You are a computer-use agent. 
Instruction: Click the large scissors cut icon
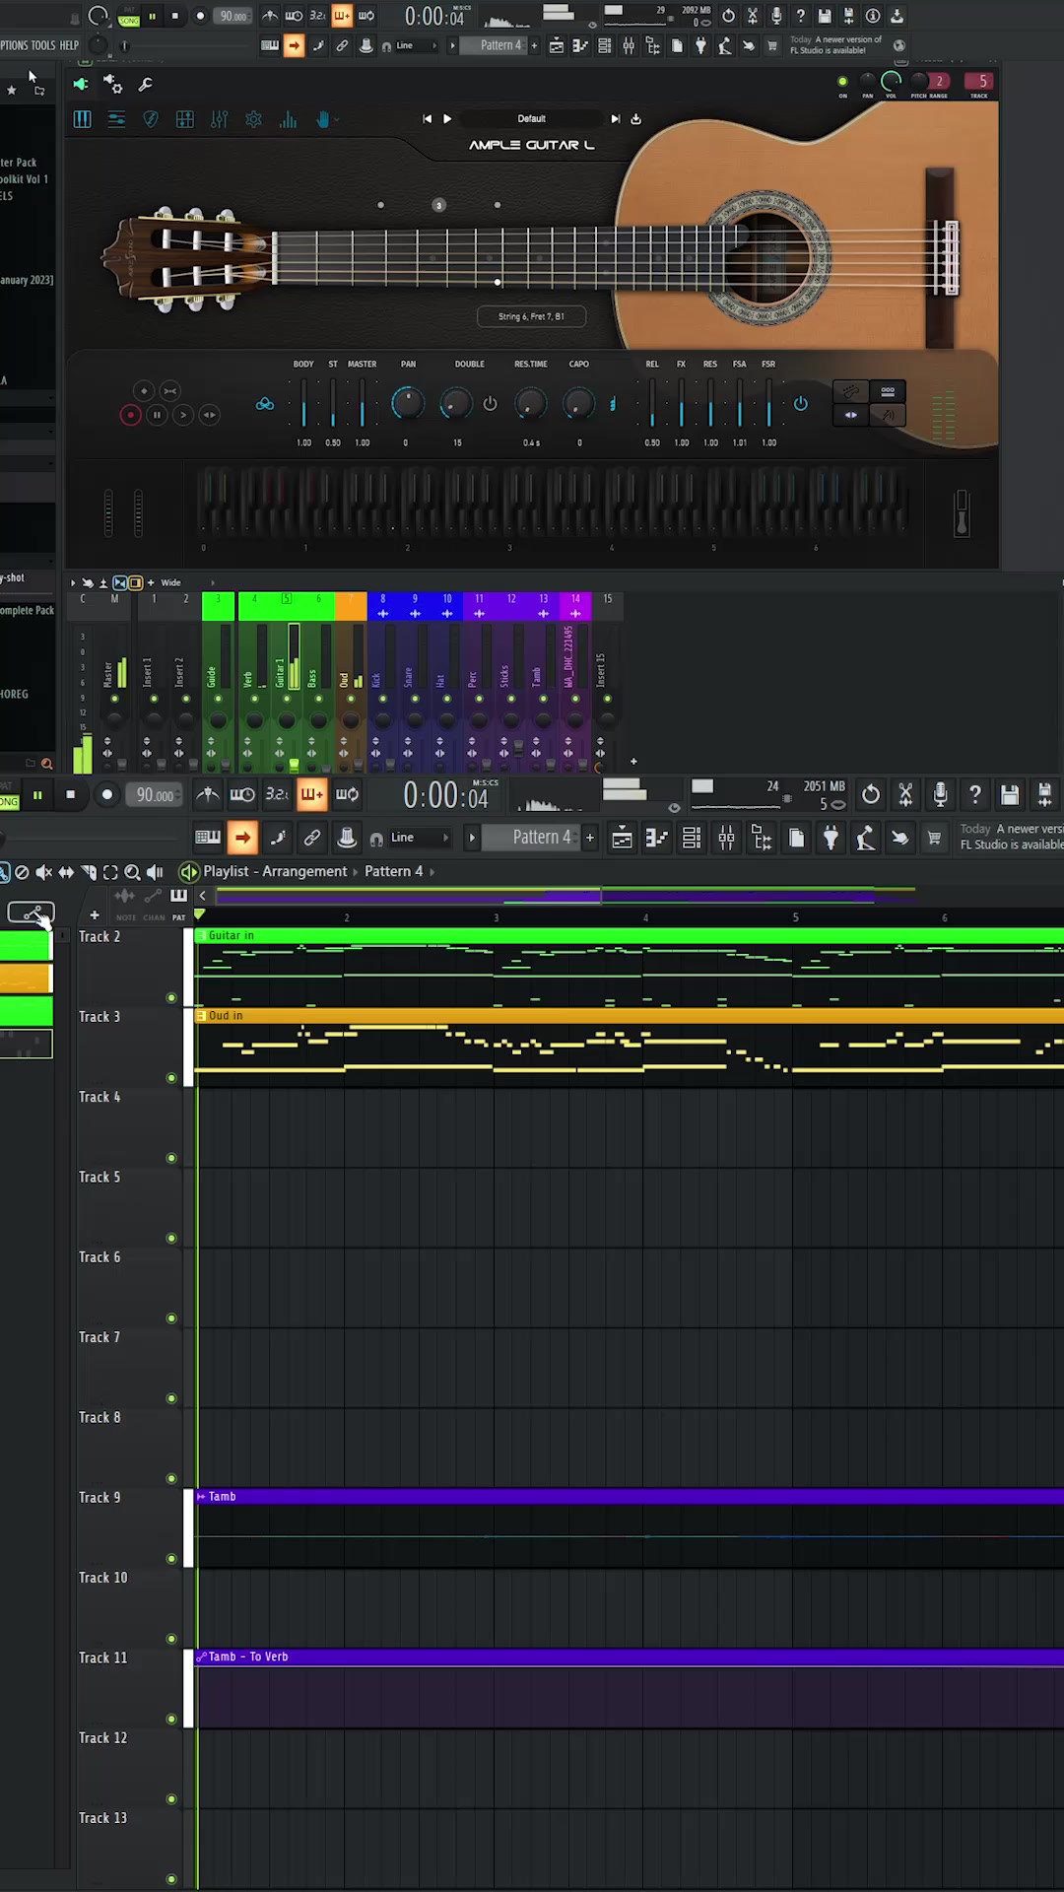coord(905,794)
